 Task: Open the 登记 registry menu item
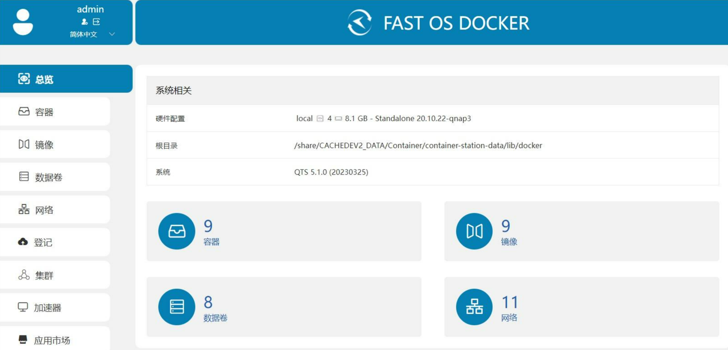click(x=55, y=242)
